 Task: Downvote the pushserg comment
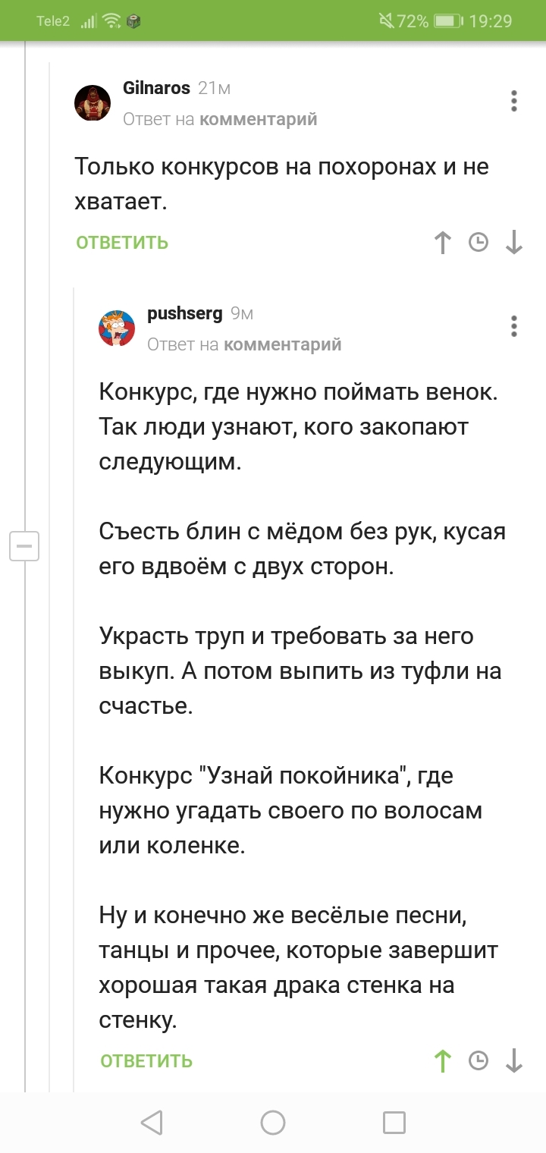(514, 1060)
